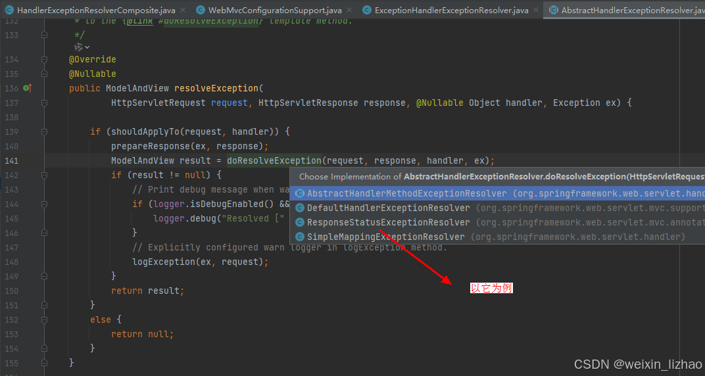Click 'Exception ex' parameter on line 137
Viewport: 705px width, 376px height.
click(585, 103)
